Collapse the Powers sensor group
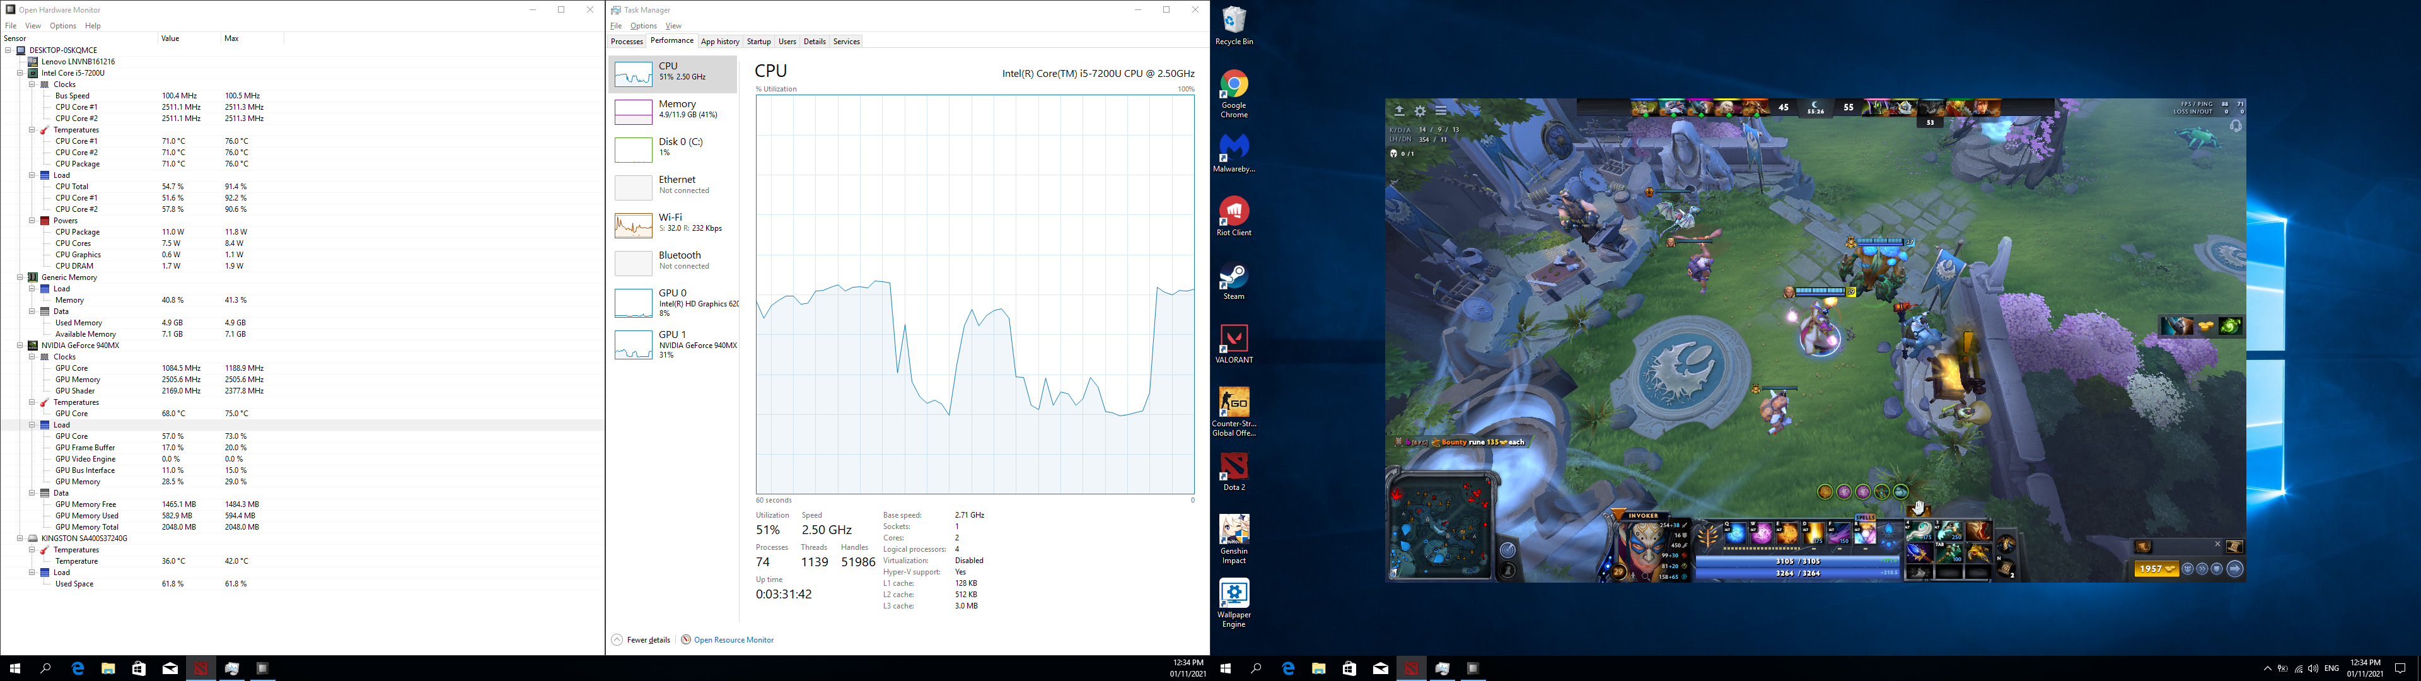Image resolution: width=2421 pixels, height=681 pixels. coord(31,221)
